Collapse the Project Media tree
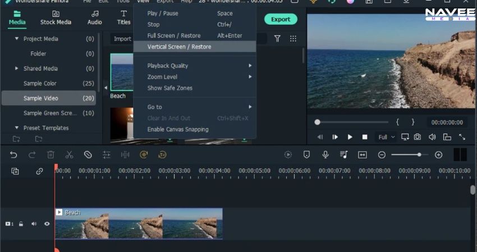The height and width of the screenshot is (252, 477). point(17,39)
